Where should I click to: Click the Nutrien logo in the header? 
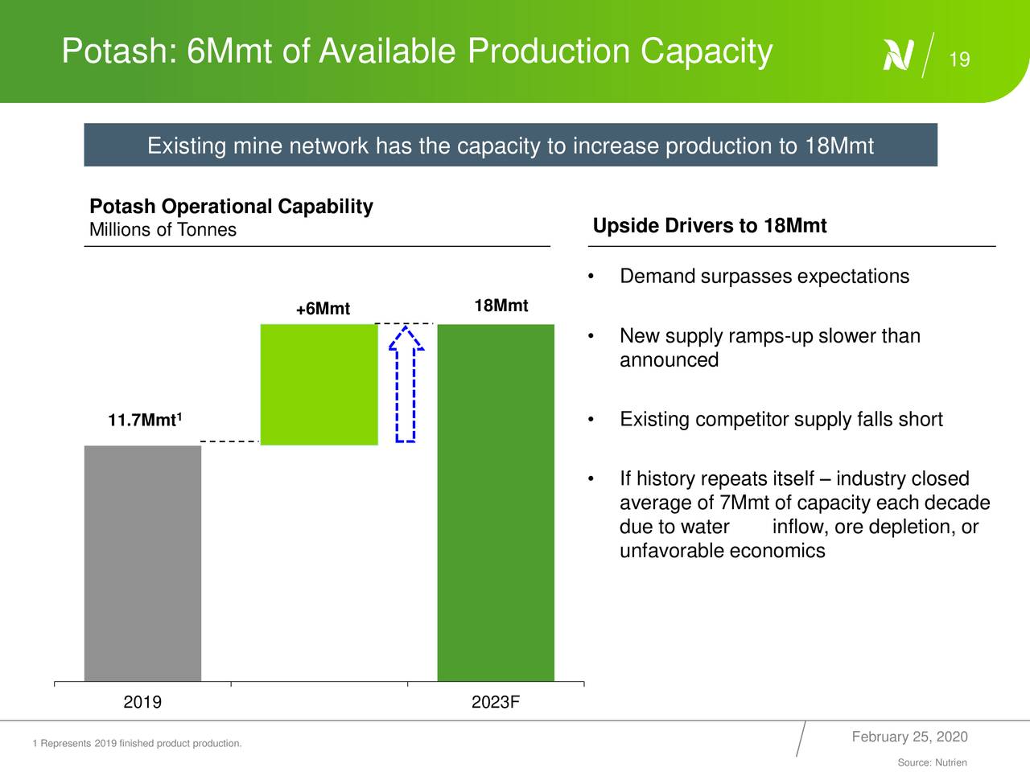(x=899, y=56)
